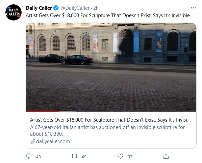Click the card description about 67-year-old Italian artist
This screenshot has height=163, width=202.
click(107, 131)
